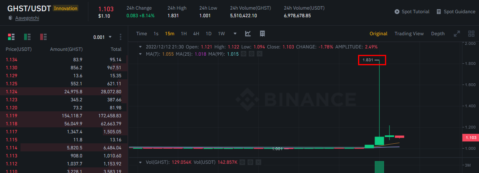
Task: Switch chart to 1W interval
Action: [x=221, y=34]
